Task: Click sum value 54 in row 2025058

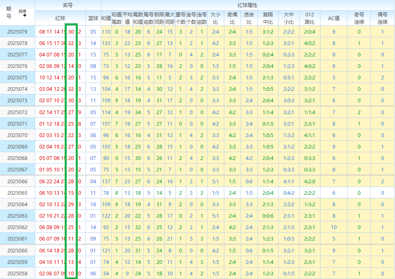Action: coord(106,273)
